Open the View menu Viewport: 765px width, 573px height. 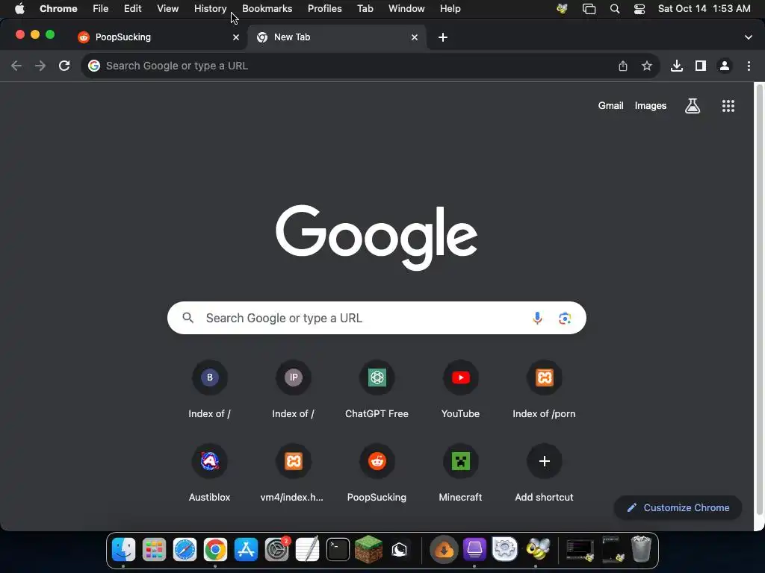pyautogui.click(x=167, y=9)
